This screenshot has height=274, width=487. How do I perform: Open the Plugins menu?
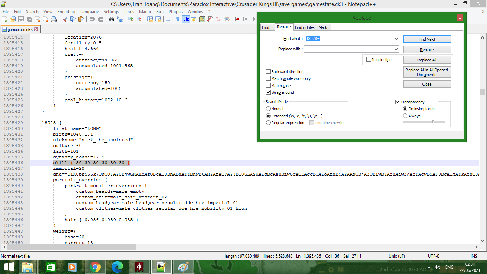pos(175,12)
